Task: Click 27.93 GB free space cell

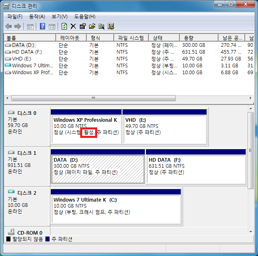Action: [231, 59]
